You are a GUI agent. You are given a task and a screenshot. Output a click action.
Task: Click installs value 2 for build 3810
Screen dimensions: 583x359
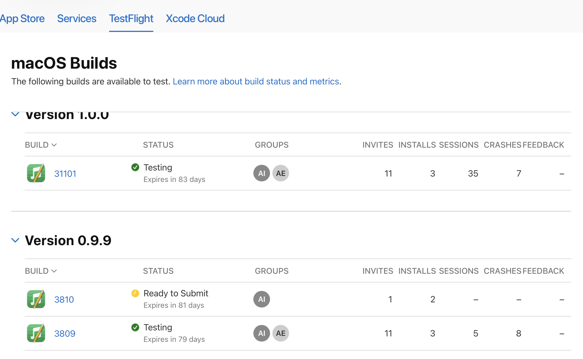pyautogui.click(x=433, y=299)
